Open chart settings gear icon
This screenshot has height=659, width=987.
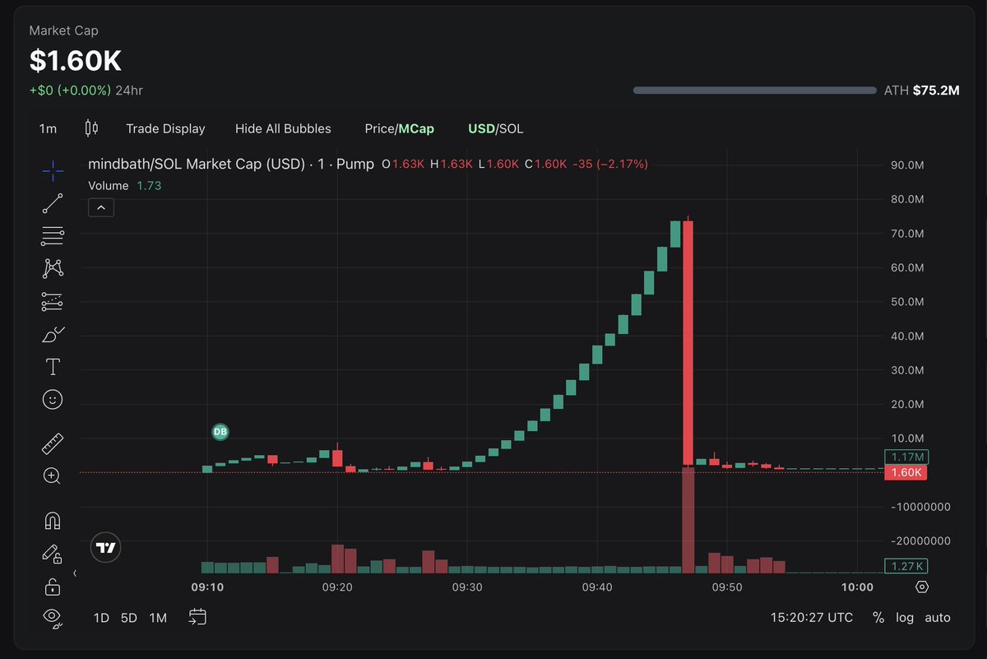pyautogui.click(x=922, y=587)
